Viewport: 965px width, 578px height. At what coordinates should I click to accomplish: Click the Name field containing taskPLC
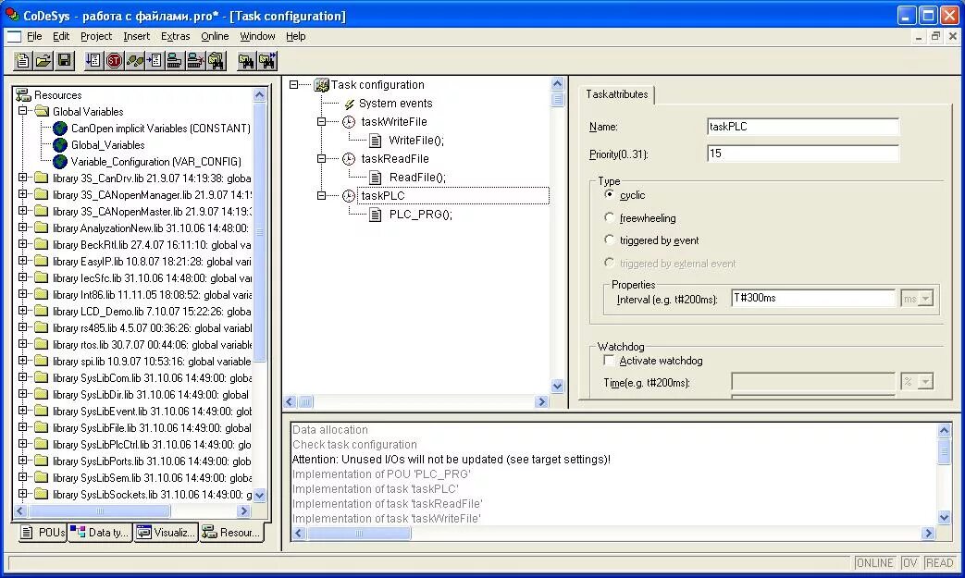click(x=802, y=127)
